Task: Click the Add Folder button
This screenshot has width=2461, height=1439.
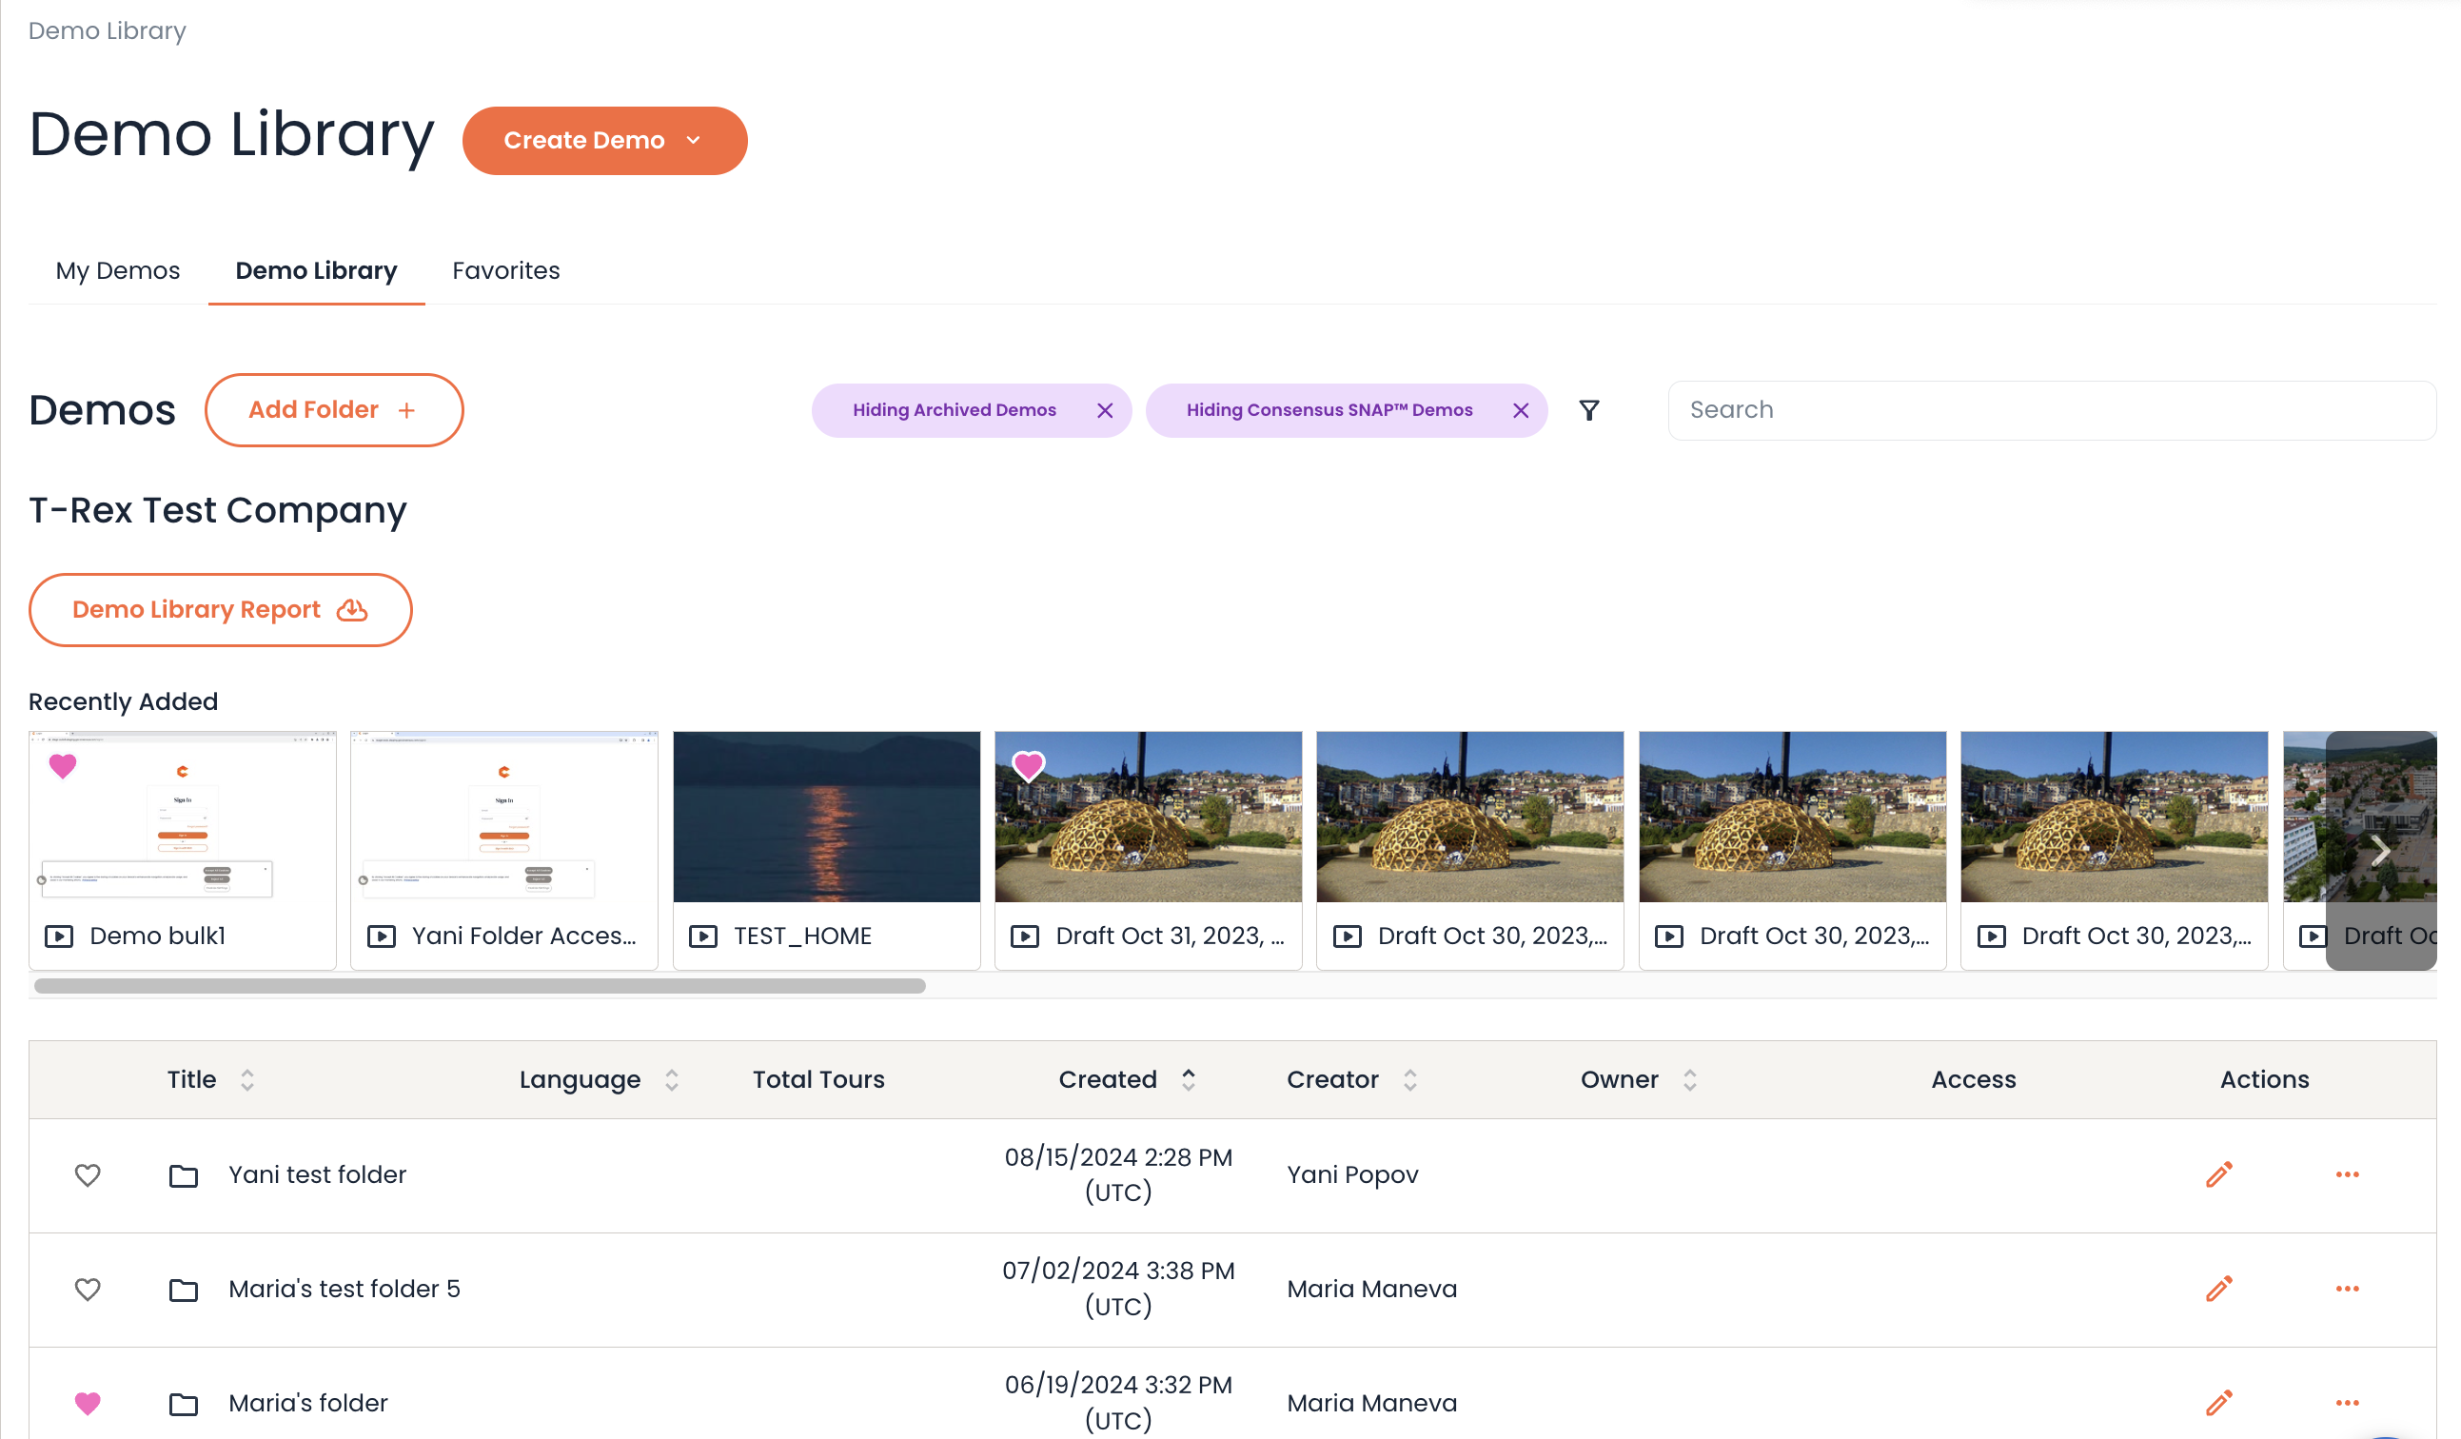Action: 334,409
